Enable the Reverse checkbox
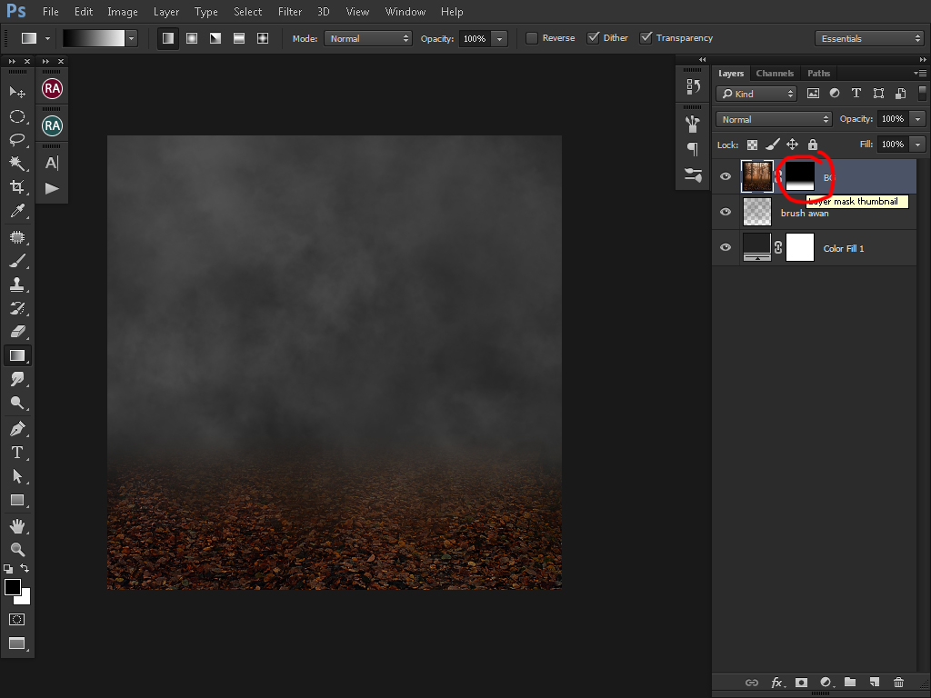 (533, 38)
